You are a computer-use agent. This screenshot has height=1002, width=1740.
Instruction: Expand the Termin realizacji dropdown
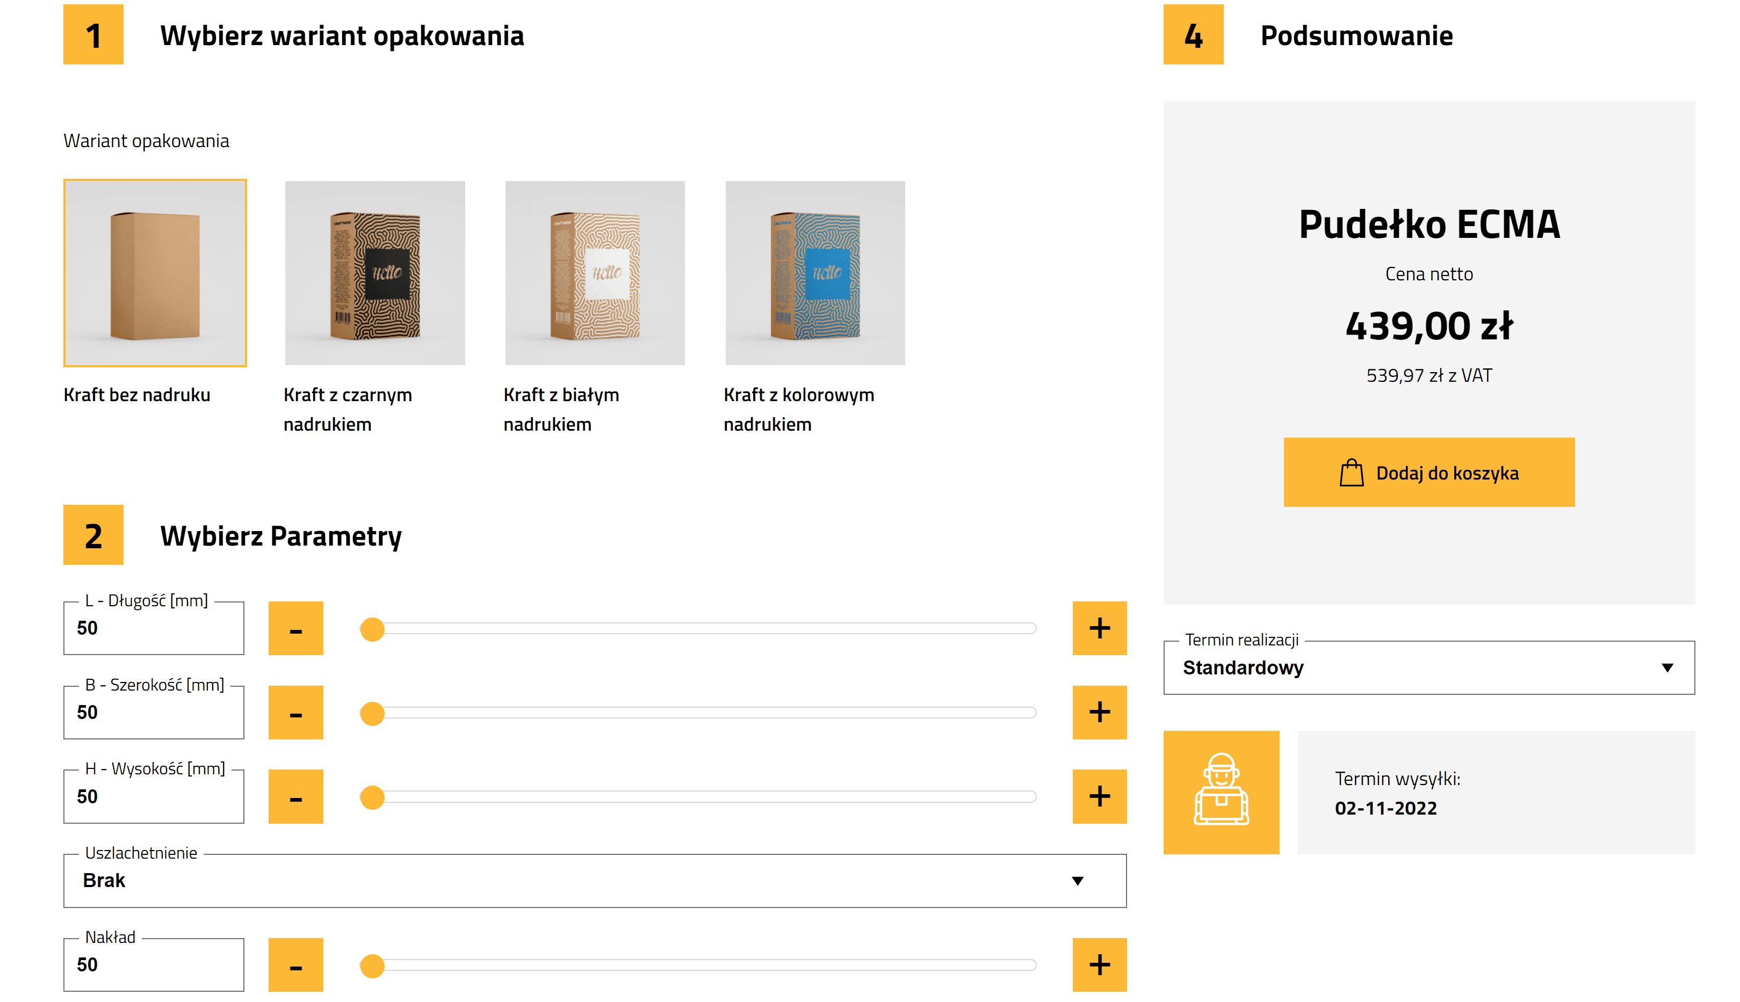pos(1428,667)
